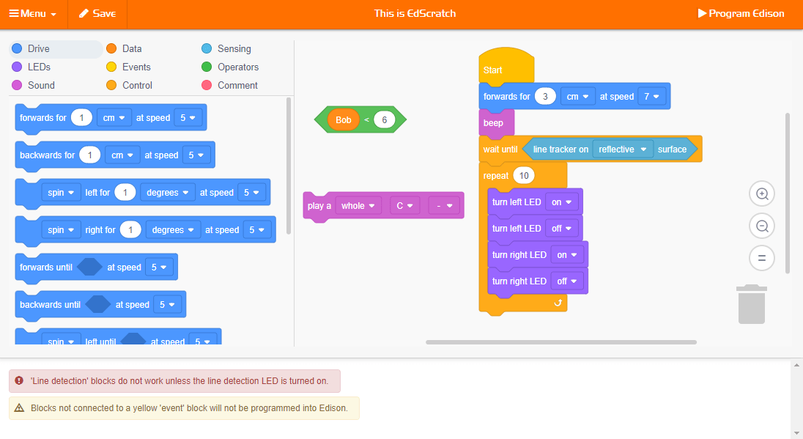Save the current EdScratch program
The width and height of the screenshot is (803, 439).
(97, 14)
